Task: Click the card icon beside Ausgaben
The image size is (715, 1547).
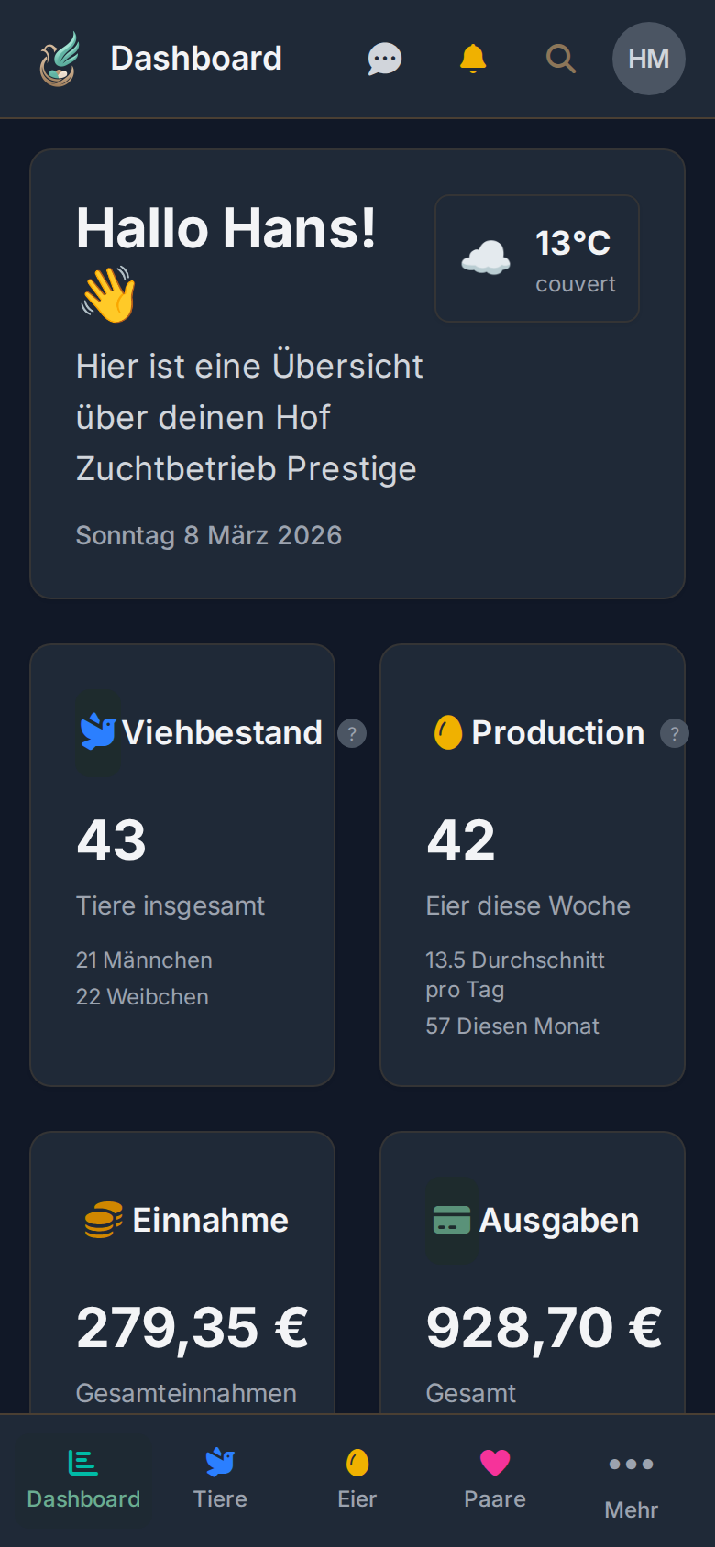Action: [x=451, y=1220]
